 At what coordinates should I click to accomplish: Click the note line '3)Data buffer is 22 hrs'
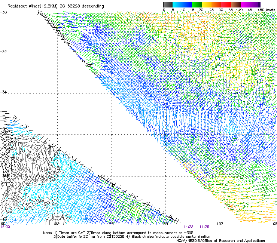click(132, 237)
